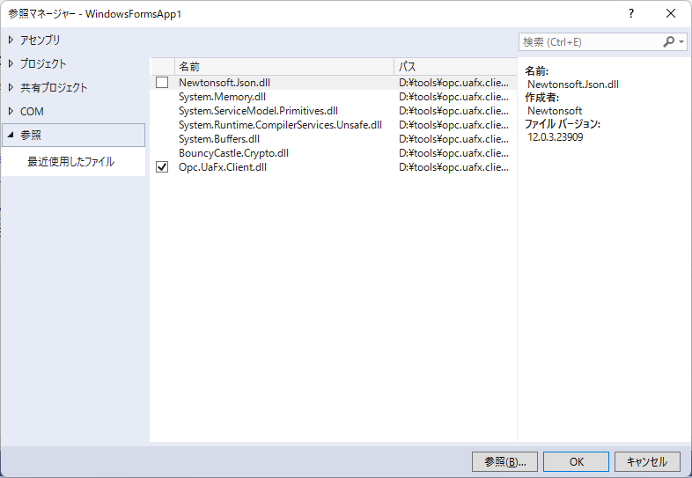
Task: Open the search options dropdown arrow
Action: click(681, 41)
